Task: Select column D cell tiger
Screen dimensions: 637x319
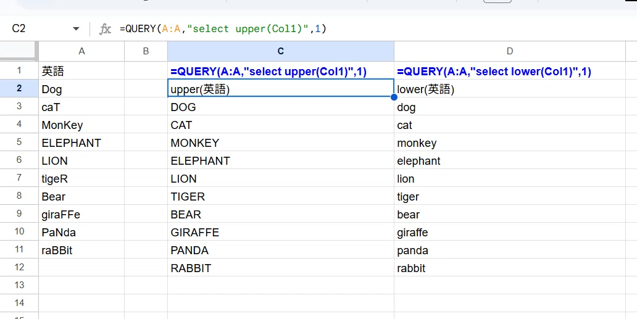Action: [x=509, y=196]
